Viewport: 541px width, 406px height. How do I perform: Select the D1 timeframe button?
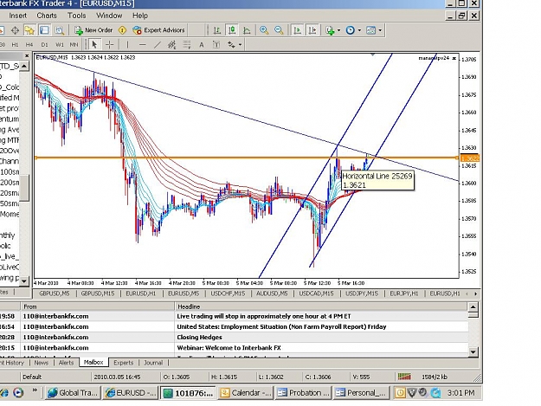[44, 44]
